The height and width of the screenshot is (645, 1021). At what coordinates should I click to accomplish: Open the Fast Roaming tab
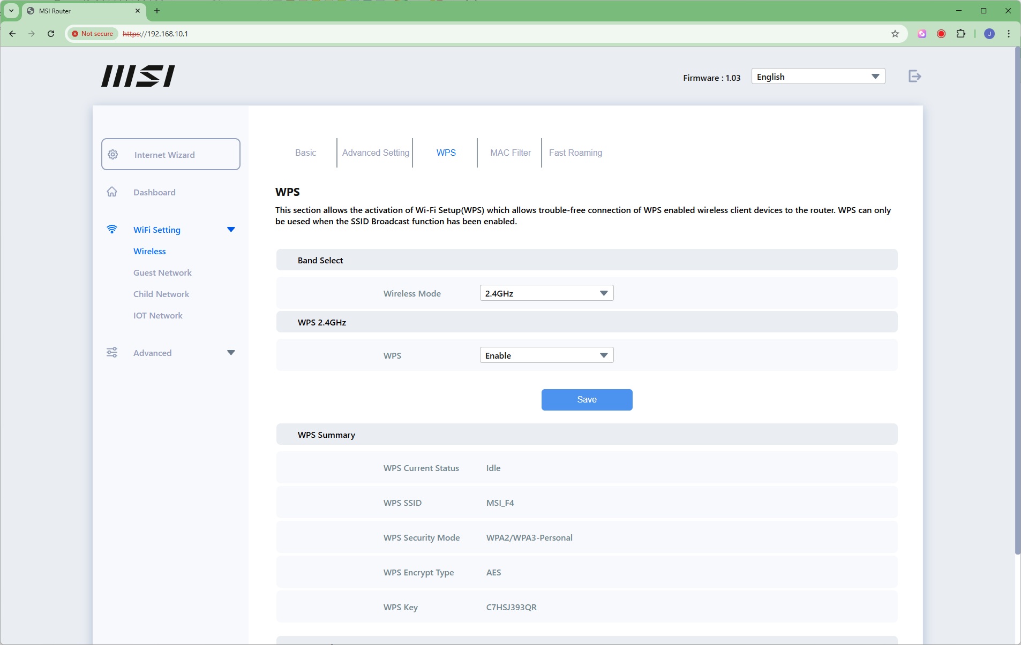(x=575, y=153)
